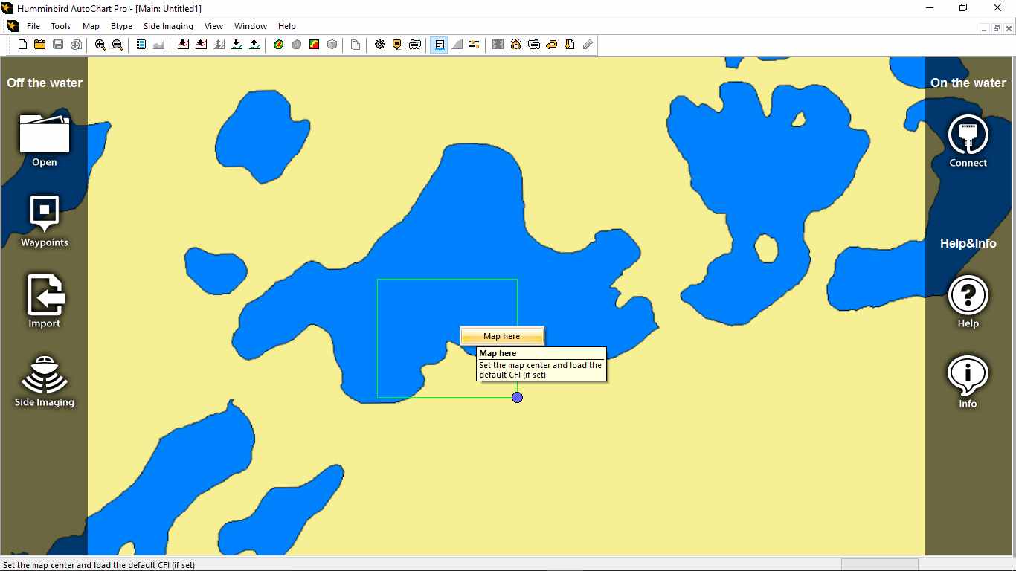Restore the inner document window
This screenshot has width=1016, height=571.
point(997,28)
